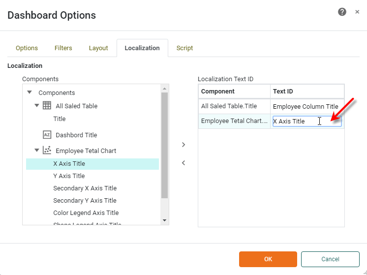The width and height of the screenshot is (367, 275).
Task: Click the All Saled Table grid icon
Action: point(47,105)
